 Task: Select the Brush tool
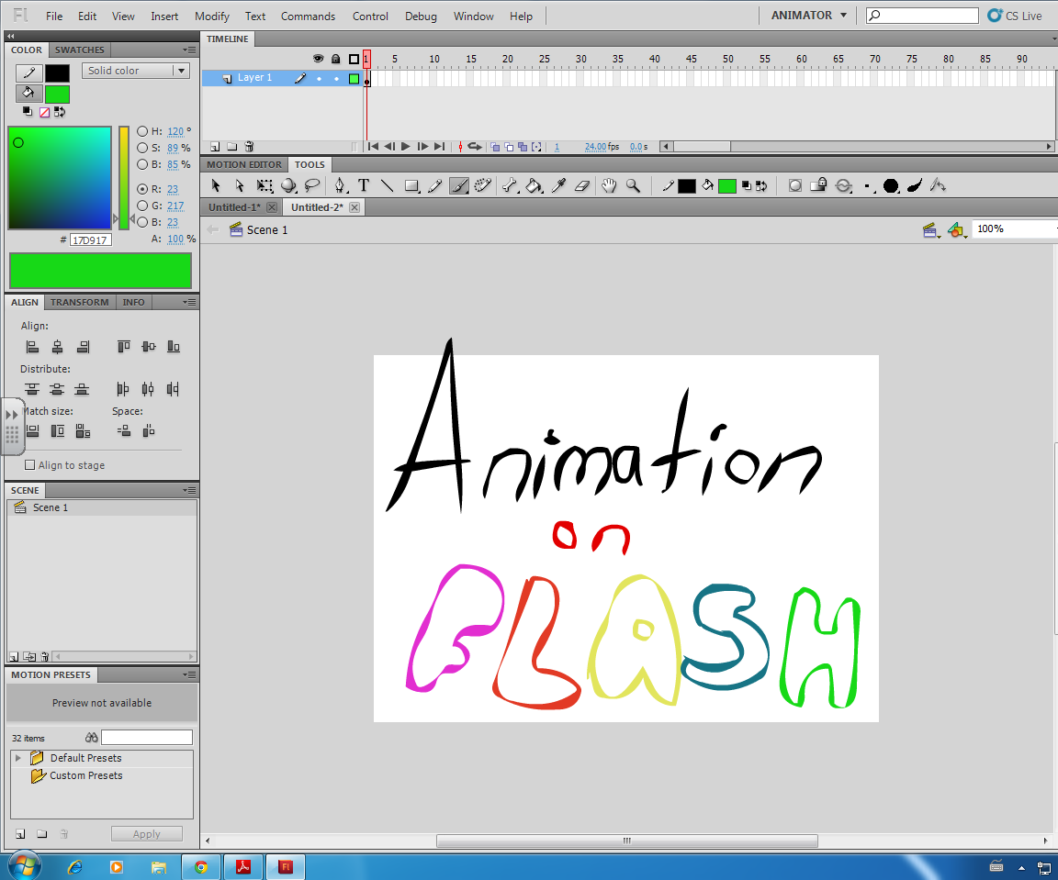pos(458,185)
